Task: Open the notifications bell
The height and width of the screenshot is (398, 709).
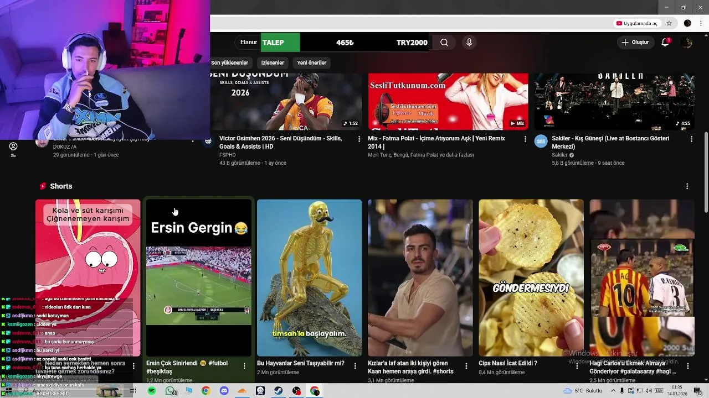Action: (x=666, y=43)
